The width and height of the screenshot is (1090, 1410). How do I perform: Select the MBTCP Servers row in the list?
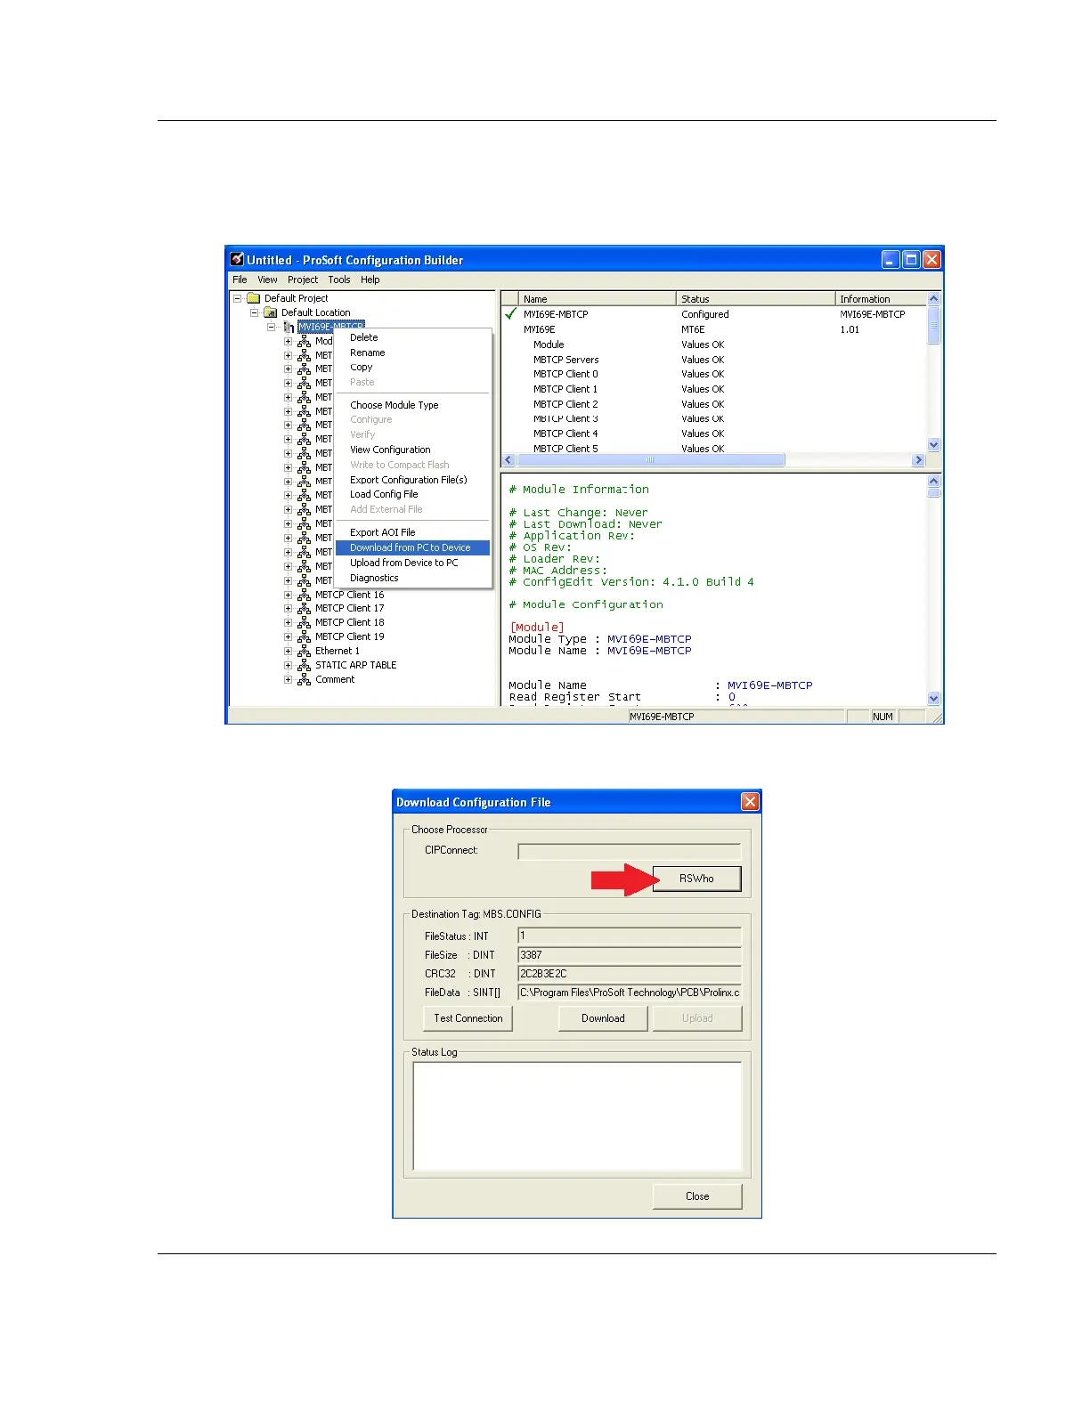pos(713,360)
